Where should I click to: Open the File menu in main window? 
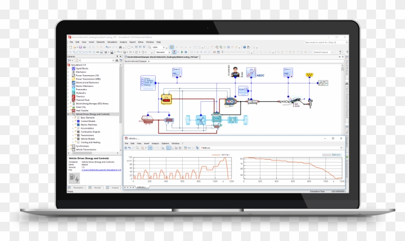(x=71, y=42)
